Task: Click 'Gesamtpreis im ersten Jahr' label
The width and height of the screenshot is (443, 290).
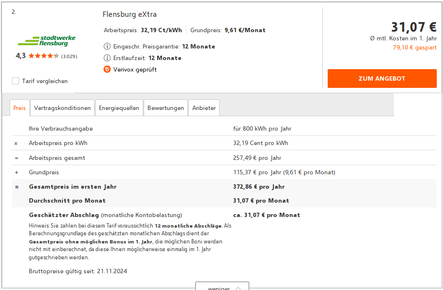Action: click(73, 187)
